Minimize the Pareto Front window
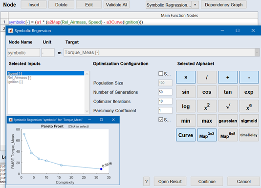The width and height of the screenshot is (261, 188). [89, 120]
